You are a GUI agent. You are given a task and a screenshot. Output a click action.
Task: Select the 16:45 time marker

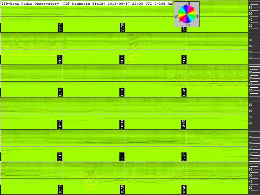pos(184,189)
